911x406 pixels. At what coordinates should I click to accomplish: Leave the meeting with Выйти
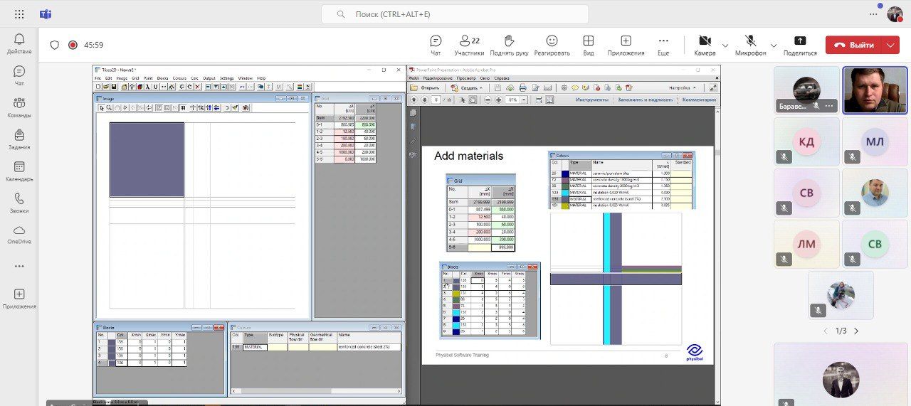[854, 45]
